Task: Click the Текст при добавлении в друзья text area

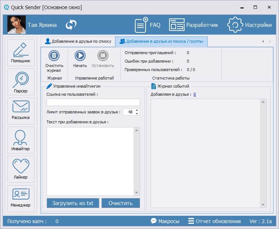Action: coord(90,161)
